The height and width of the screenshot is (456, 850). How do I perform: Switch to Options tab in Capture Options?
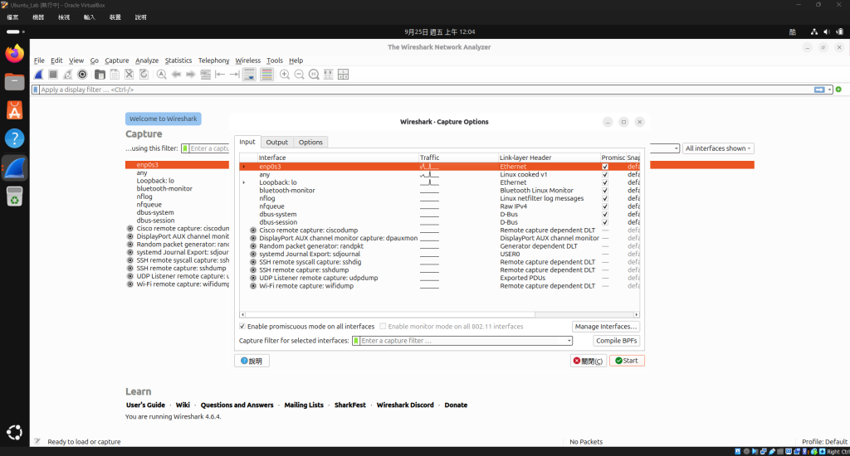(x=310, y=142)
